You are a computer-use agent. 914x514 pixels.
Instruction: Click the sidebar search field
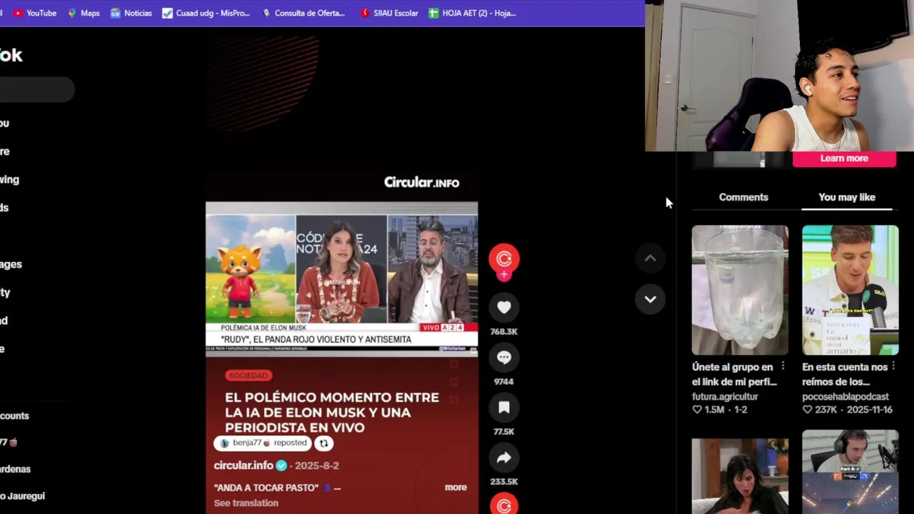pyautogui.click(x=37, y=89)
